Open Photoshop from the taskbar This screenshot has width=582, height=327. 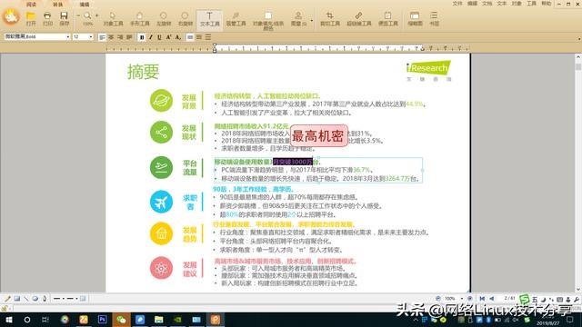click(x=102, y=320)
